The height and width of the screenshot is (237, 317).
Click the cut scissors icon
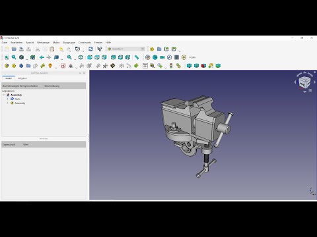[x=38, y=49]
